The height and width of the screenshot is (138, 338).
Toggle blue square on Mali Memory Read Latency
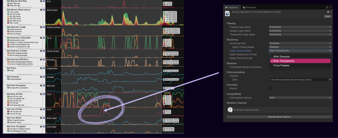click(x=44, y=10)
